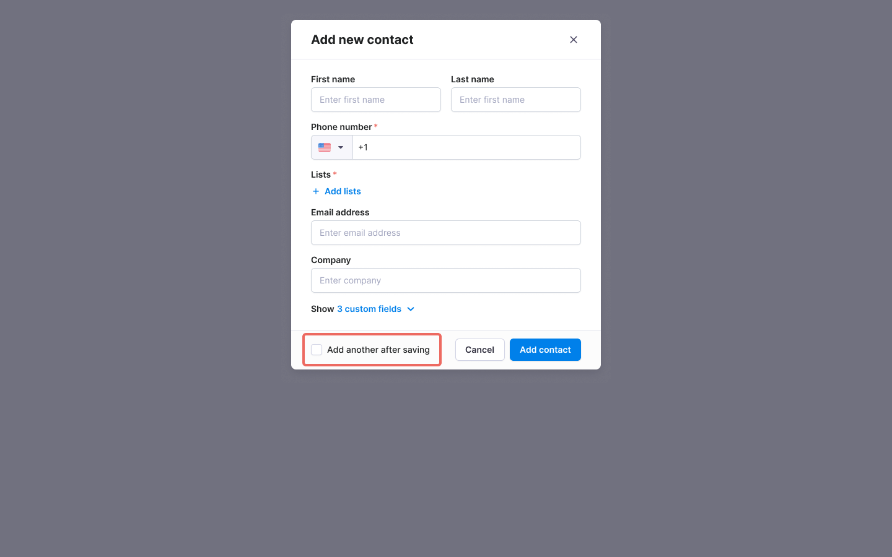892x557 pixels.
Task: Click the plus icon beside Add lists
Action: [x=316, y=191]
